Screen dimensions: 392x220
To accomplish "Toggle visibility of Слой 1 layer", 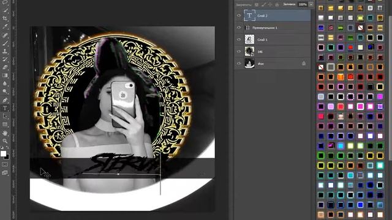I will click(x=239, y=39).
